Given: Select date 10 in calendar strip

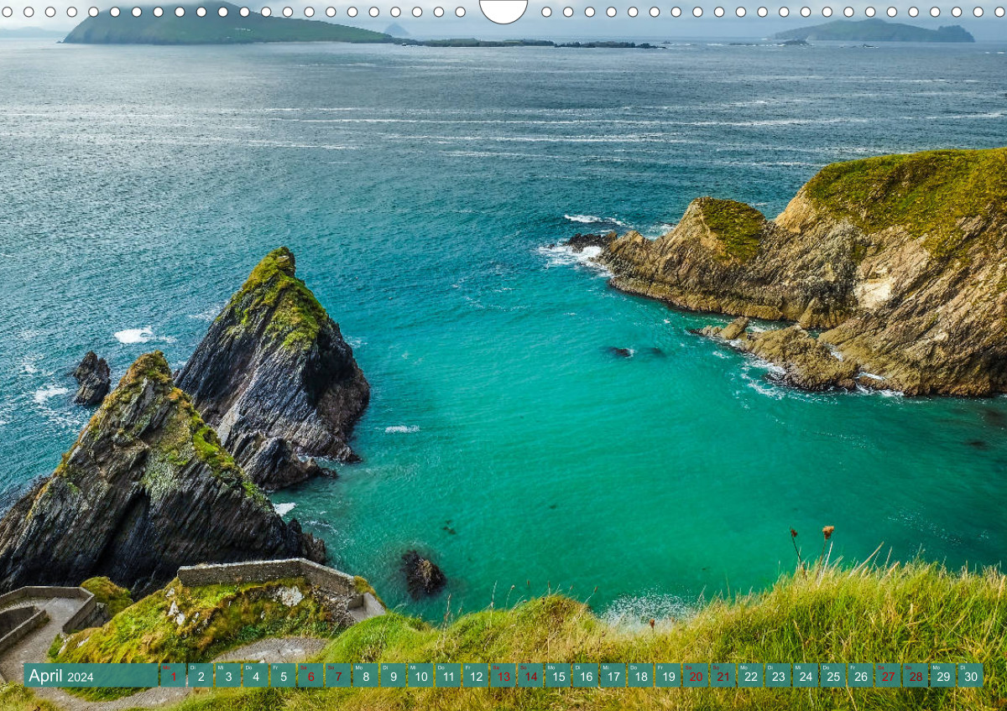Looking at the screenshot, I should pyautogui.click(x=420, y=676).
